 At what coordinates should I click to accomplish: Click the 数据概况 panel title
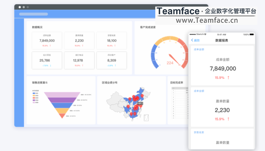(37, 27)
